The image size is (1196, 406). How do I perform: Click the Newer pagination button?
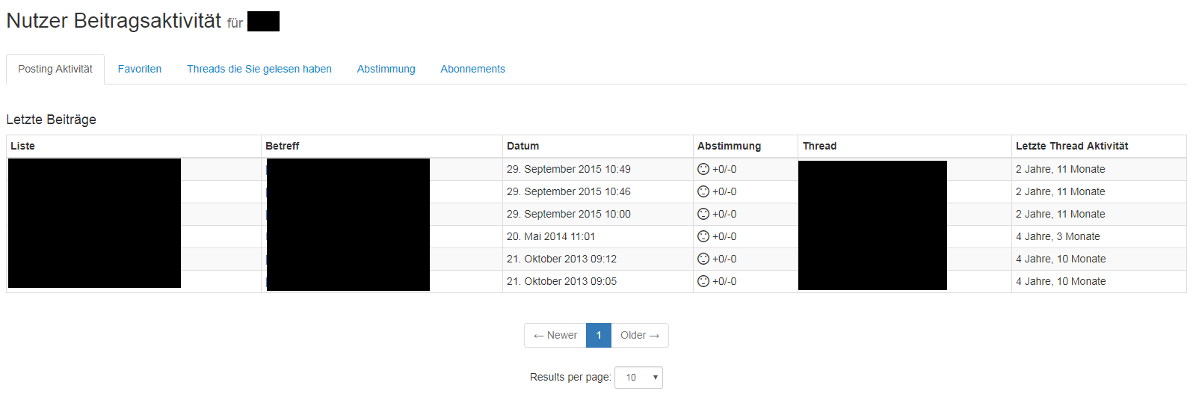pos(555,336)
